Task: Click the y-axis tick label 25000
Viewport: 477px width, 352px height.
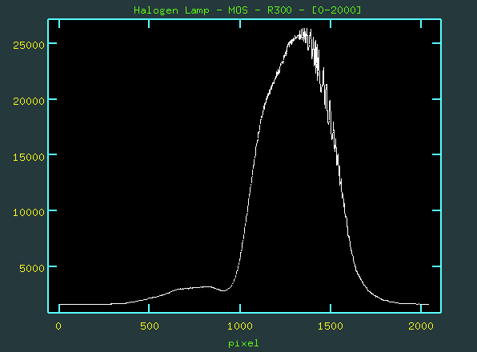Action: point(29,46)
